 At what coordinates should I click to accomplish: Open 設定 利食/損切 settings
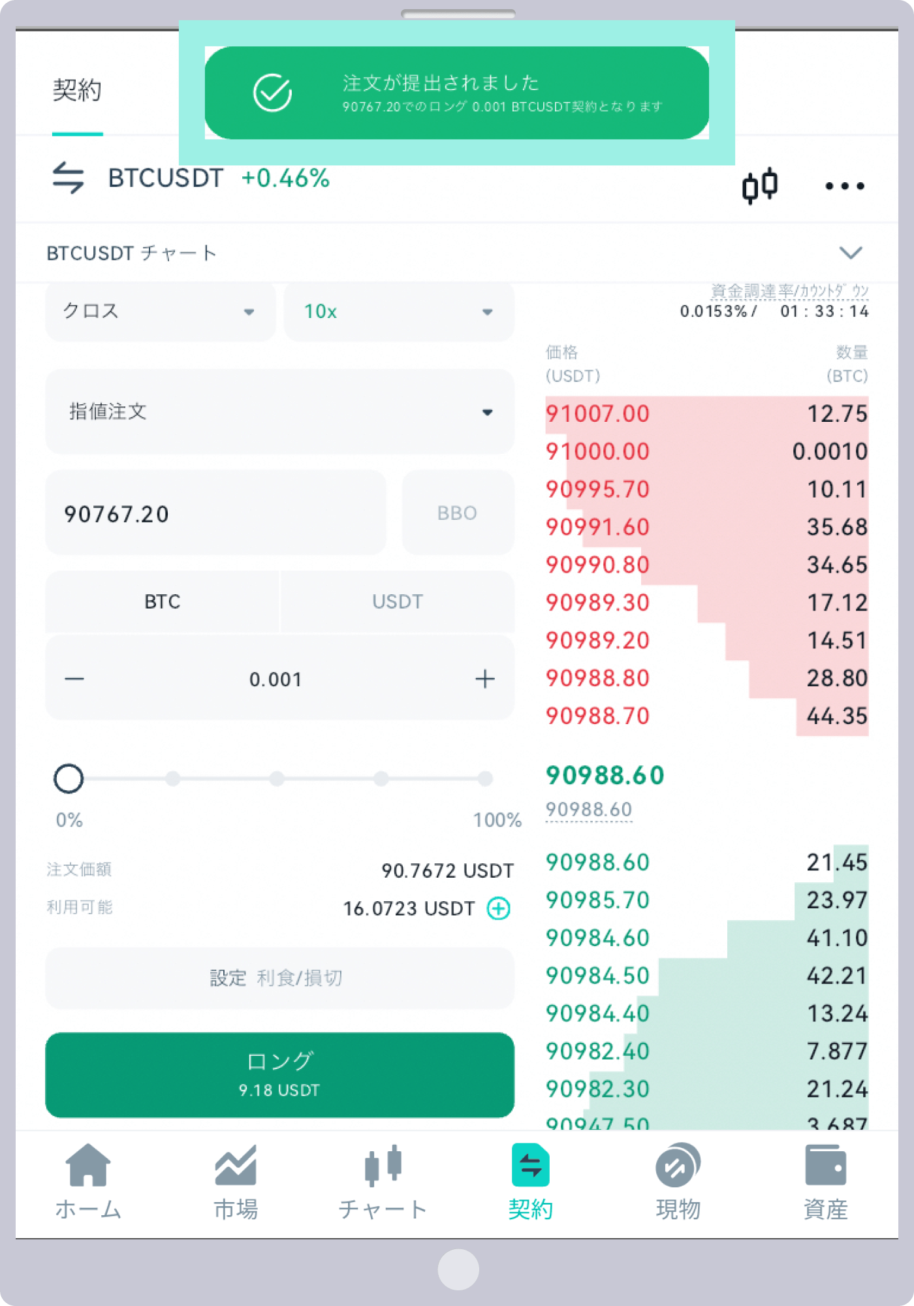(x=280, y=978)
